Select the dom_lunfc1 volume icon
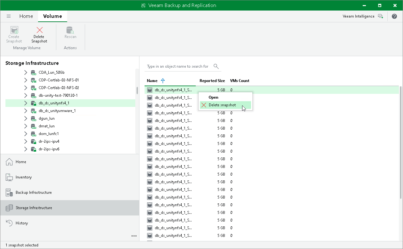Screen dimensions: 403x249 click(33, 134)
